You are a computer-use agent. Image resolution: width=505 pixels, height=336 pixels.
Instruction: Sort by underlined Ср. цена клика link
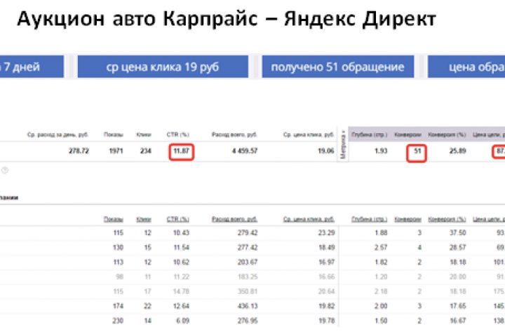[x=309, y=219]
